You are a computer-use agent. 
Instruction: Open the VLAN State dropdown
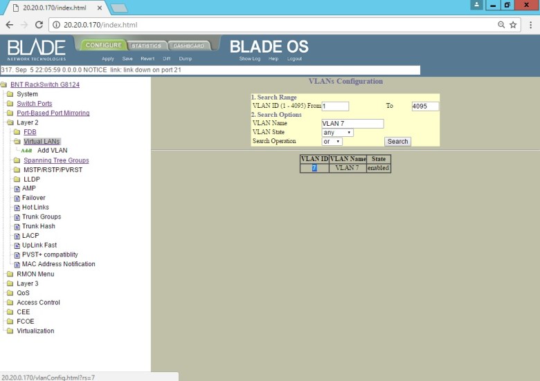pyautogui.click(x=338, y=132)
